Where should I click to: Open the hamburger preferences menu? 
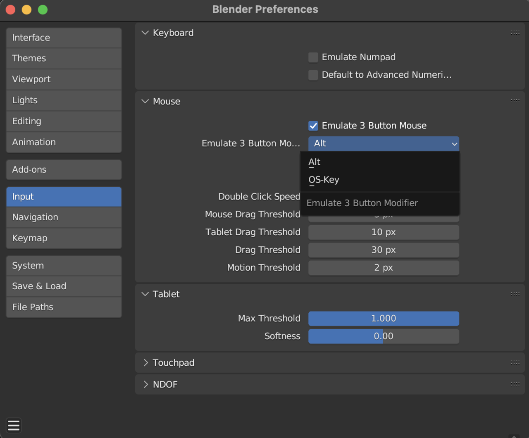pyautogui.click(x=14, y=425)
